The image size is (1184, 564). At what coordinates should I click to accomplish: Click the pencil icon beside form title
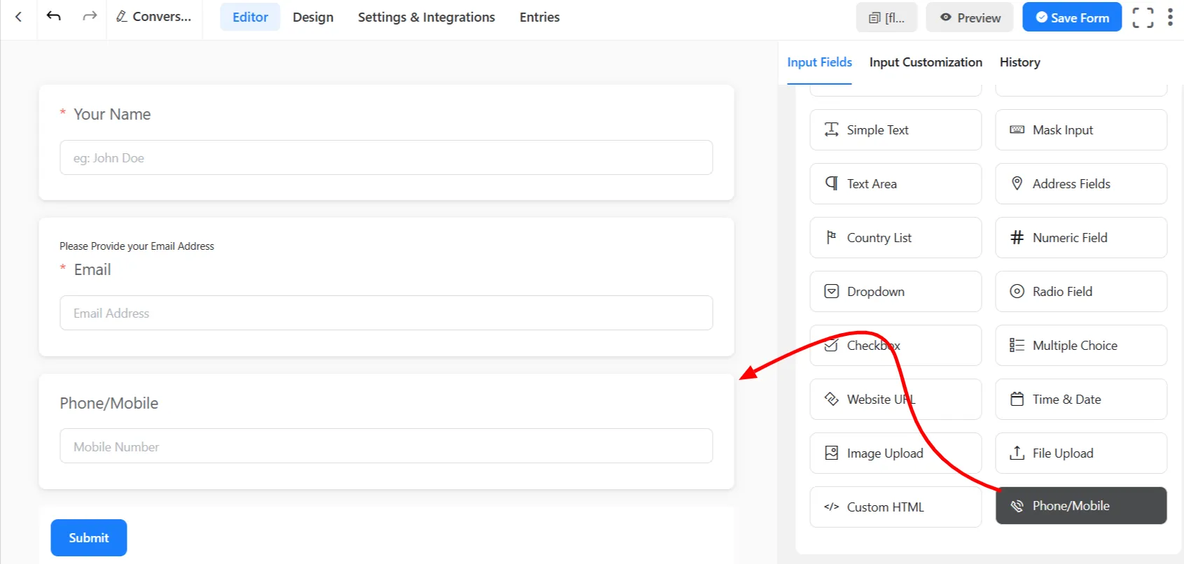coord(122,17)
